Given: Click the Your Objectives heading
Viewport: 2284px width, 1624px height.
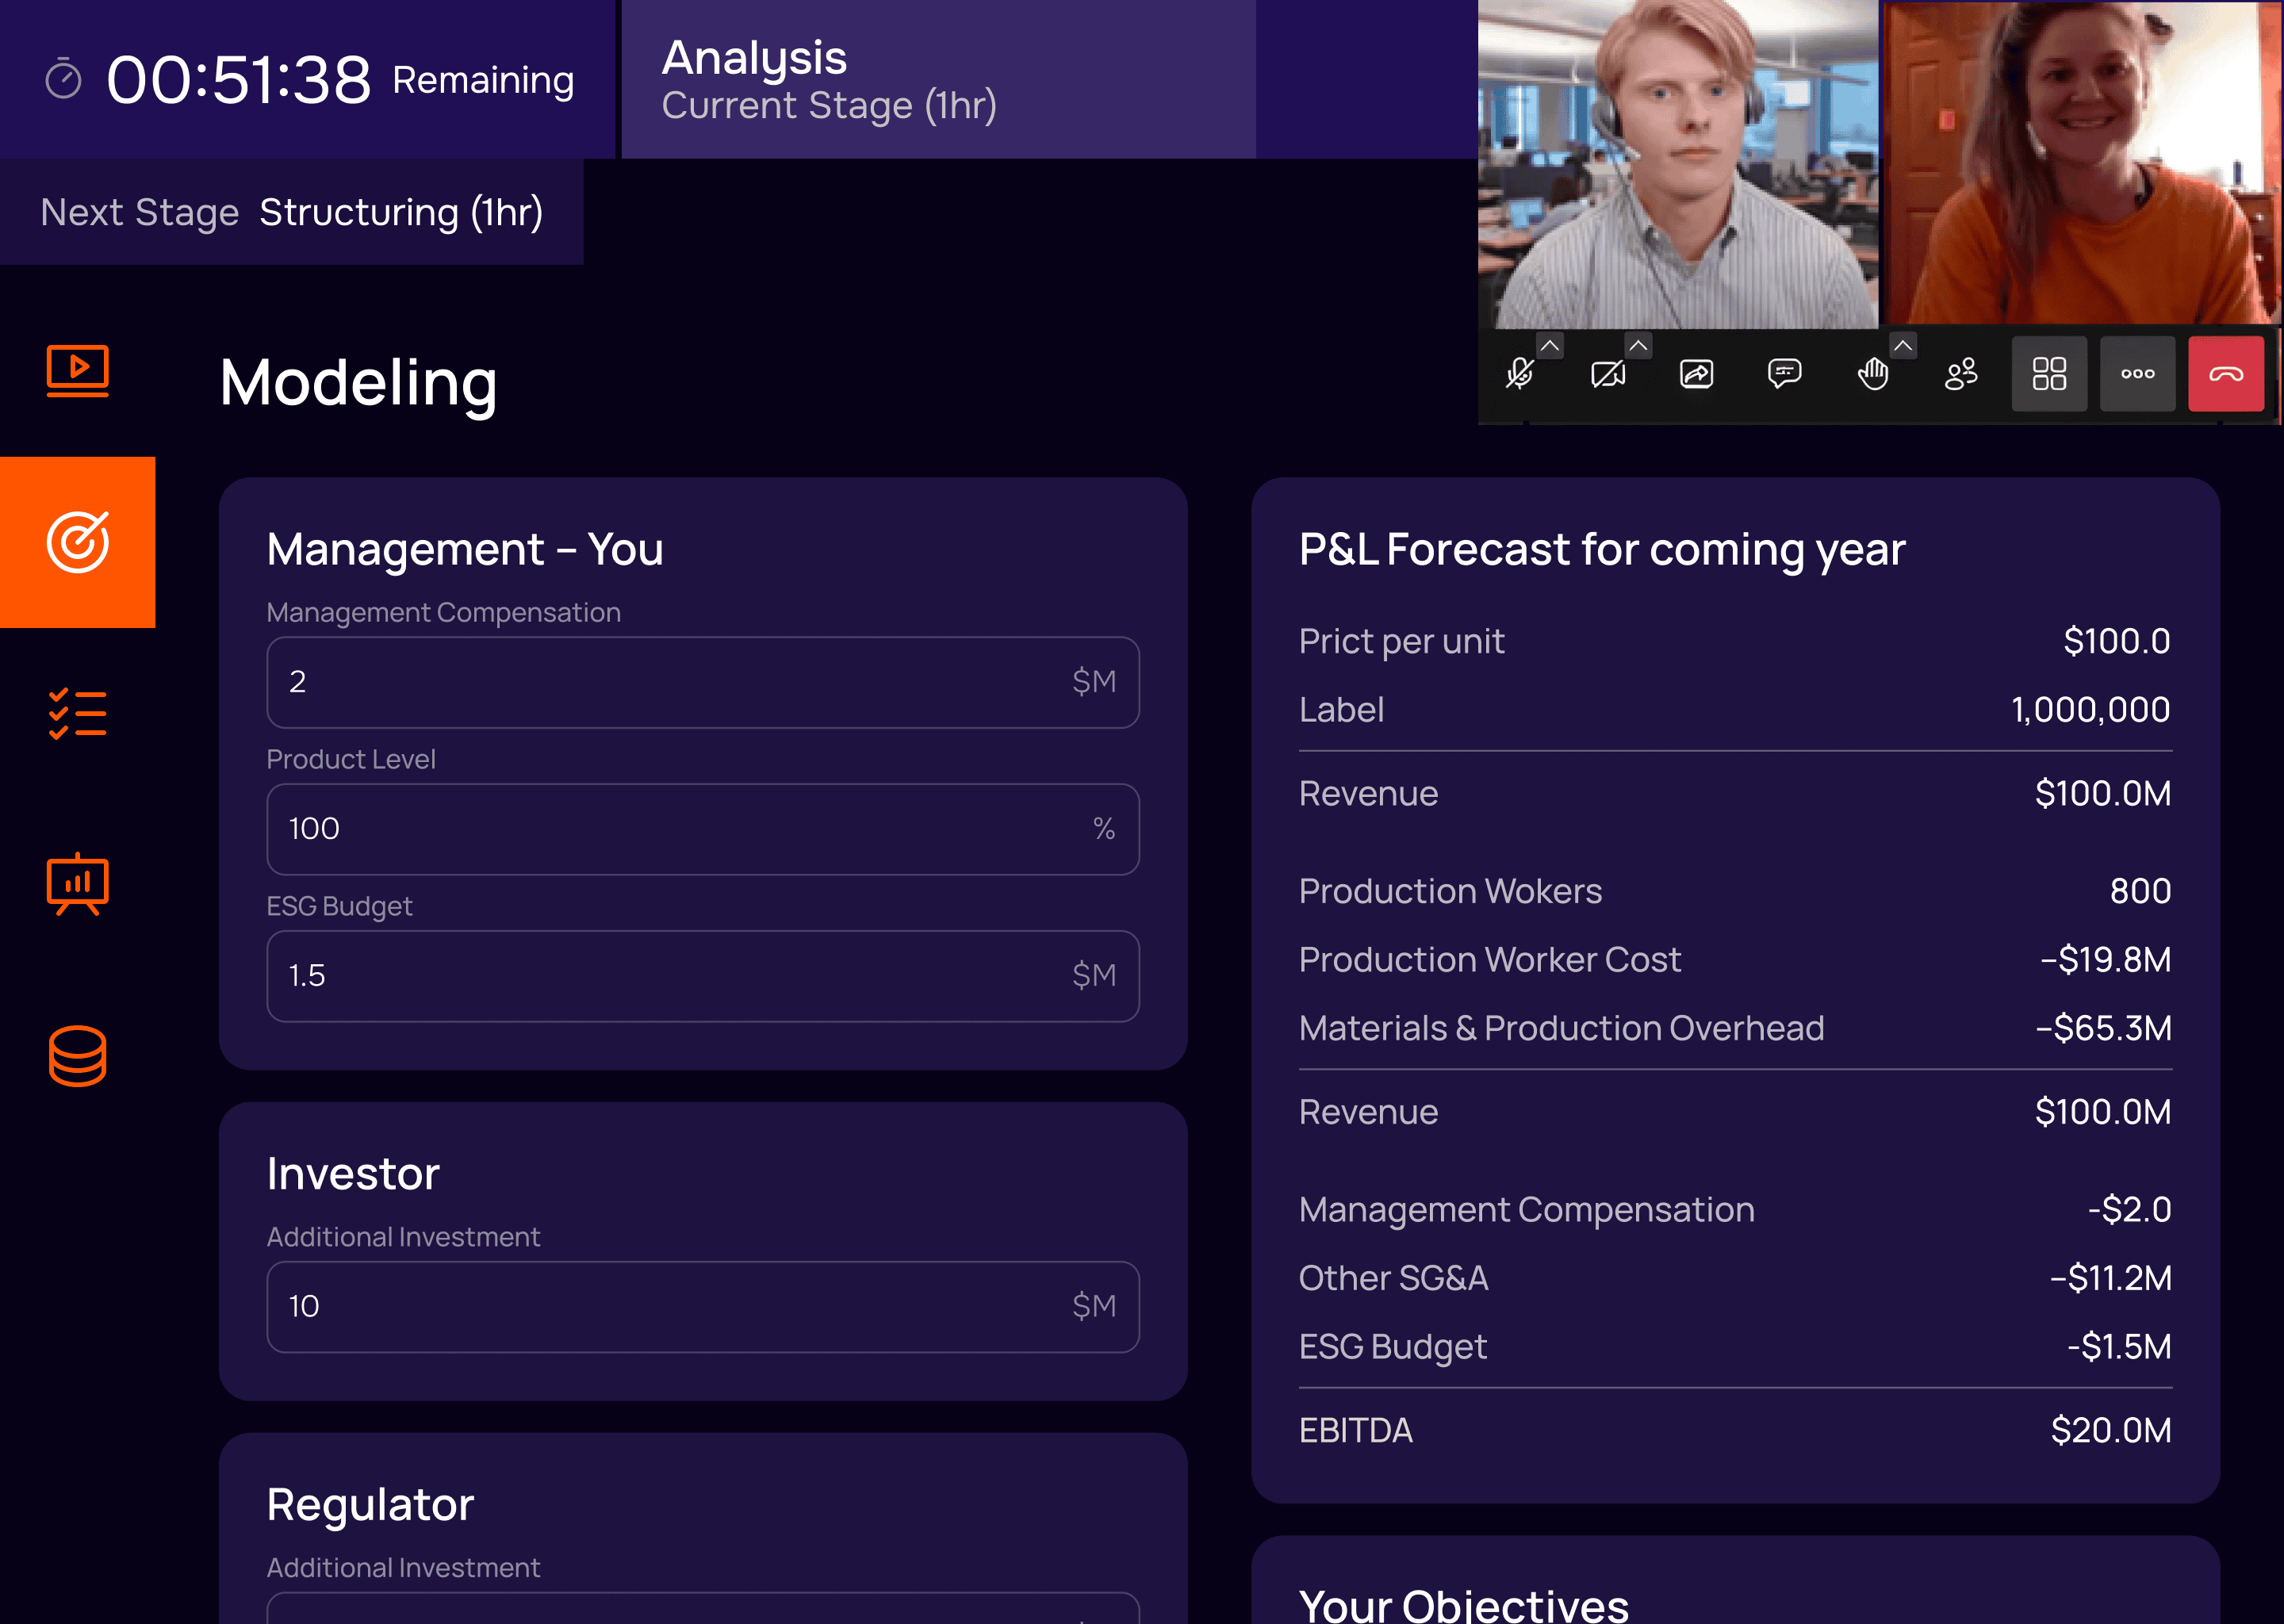Looking at the screenshot, I should click(x=1464, y=1604).
